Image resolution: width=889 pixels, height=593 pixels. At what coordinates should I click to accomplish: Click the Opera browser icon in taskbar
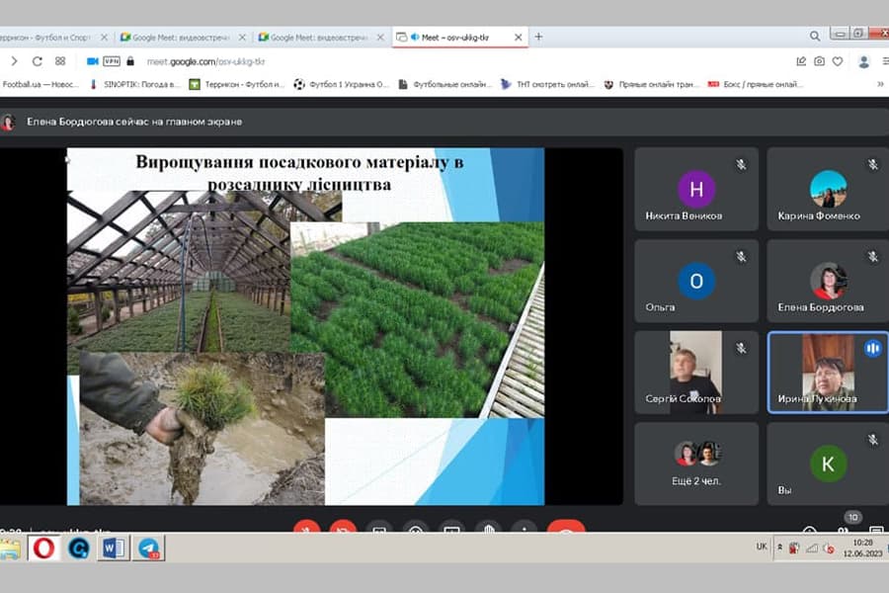(x=44, y=548)
